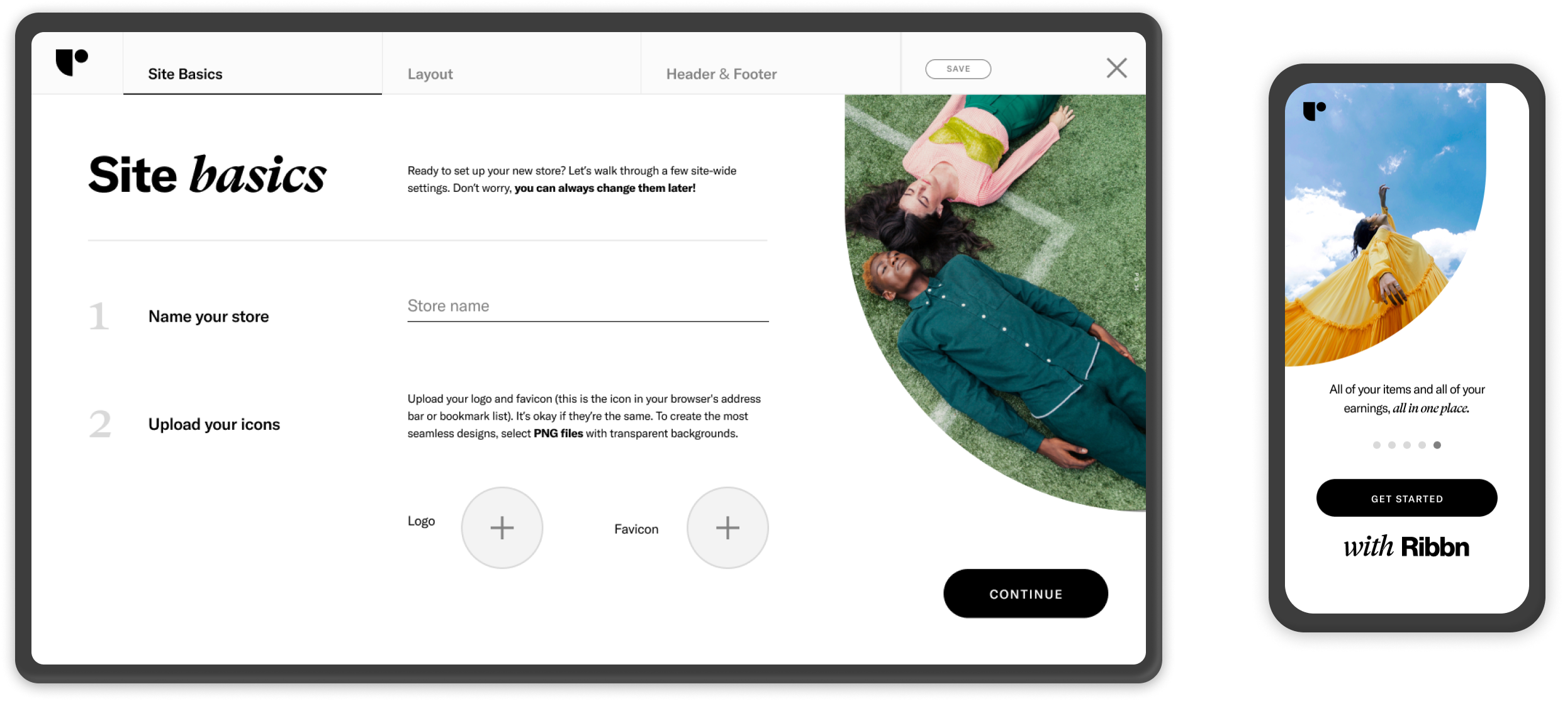This screenshot has width=1565, height=701.
Task: Click the 'Name your store' step label
Action: click(x=208, y=317)
